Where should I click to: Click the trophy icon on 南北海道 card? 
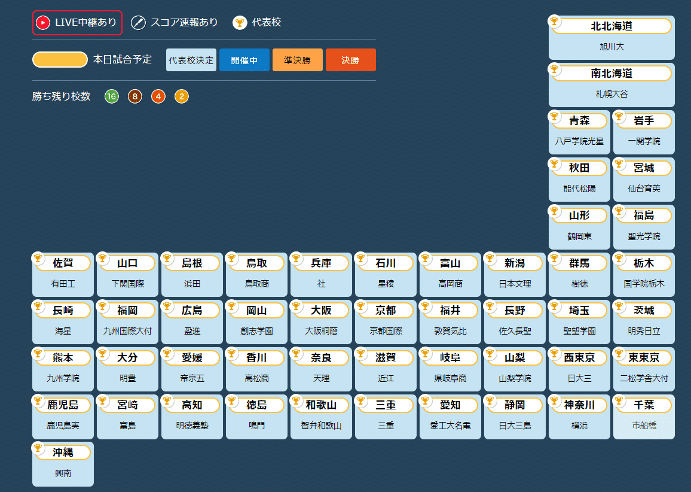click(554, 68)
